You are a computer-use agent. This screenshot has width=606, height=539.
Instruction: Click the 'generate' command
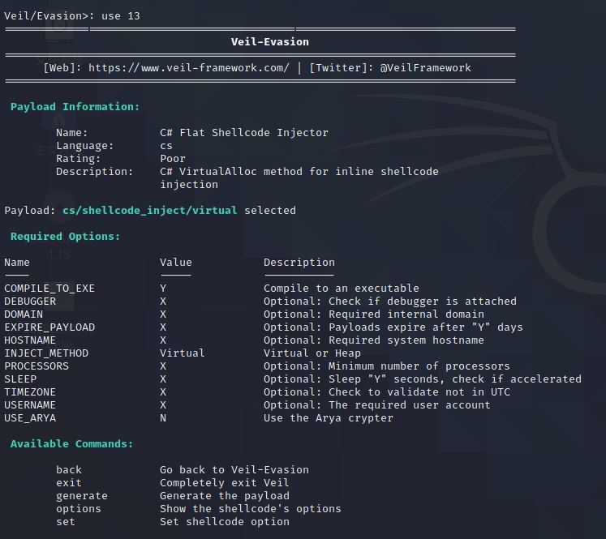82,496
